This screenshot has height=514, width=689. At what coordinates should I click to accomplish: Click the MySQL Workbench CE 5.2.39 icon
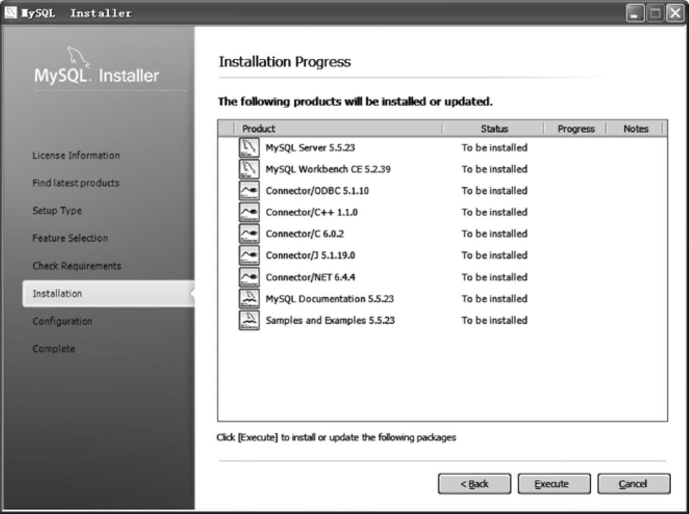pyautogui.click(x=249, y=169)
